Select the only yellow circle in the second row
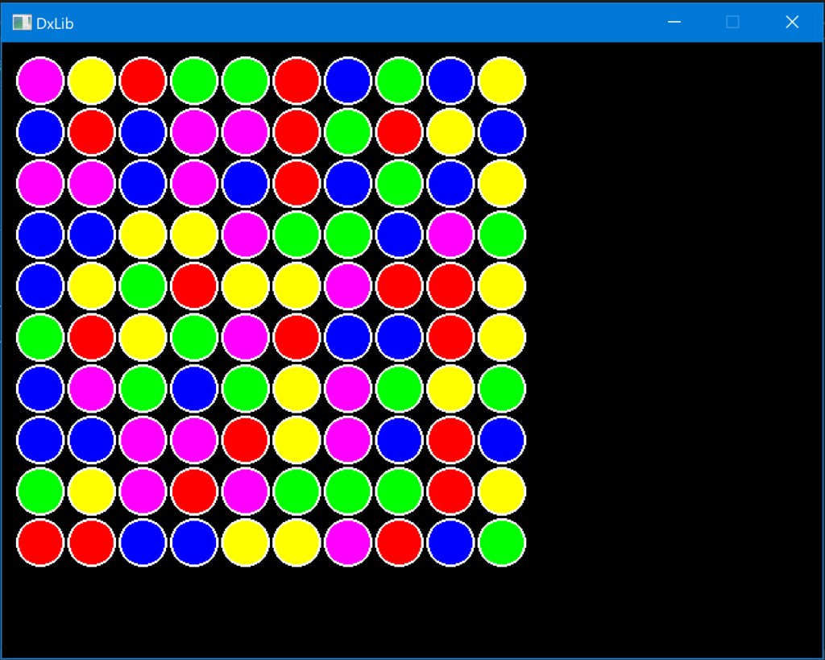This screenshot has width=825, height=660. pyautogui.click(x=450, y=132)
